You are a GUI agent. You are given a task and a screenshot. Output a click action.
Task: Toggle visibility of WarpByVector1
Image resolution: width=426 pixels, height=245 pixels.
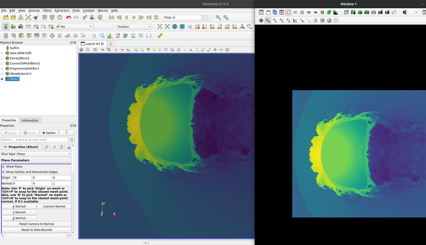tap(2, 74)
